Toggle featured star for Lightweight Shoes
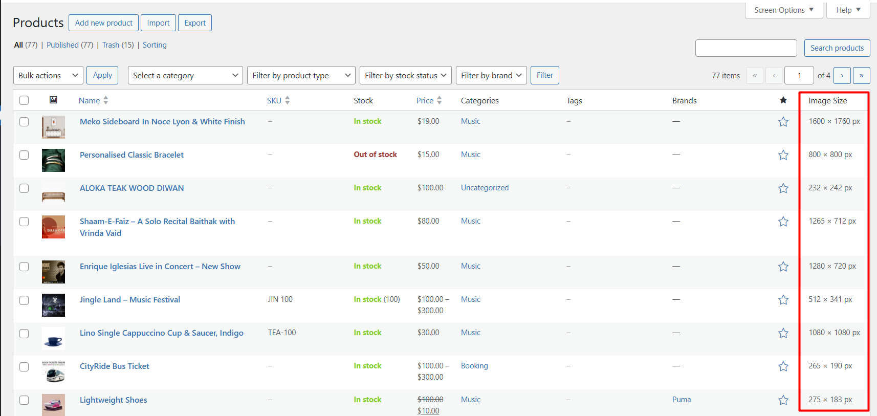 click(x=783, y=400)
